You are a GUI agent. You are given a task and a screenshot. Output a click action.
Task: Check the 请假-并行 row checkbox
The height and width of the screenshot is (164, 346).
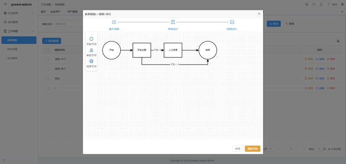point(48,59)
